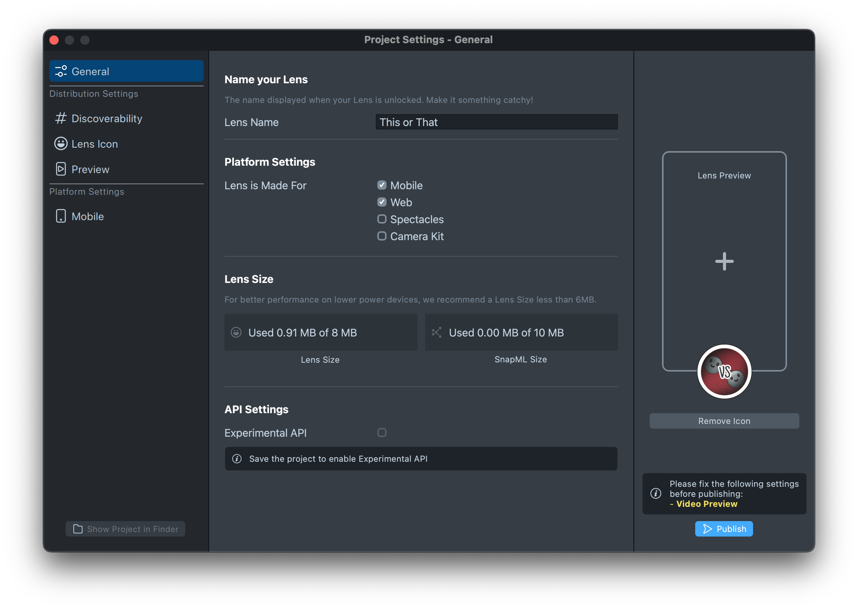Click the General sliders icon in sidebar

pos(61,71)
